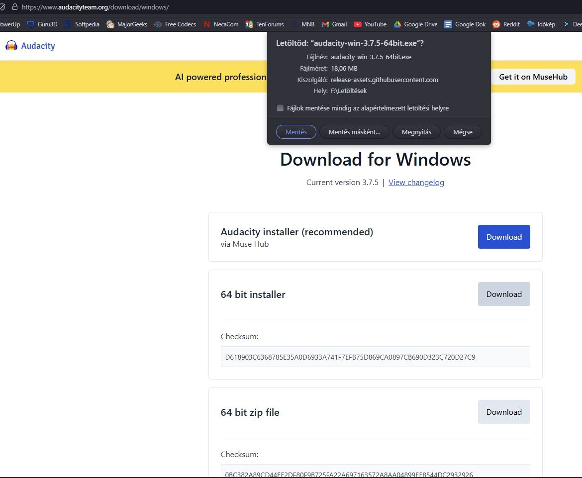The image size is (582, 478).
Task: Open the Google Dok bookmark
Action: [465, 24]
